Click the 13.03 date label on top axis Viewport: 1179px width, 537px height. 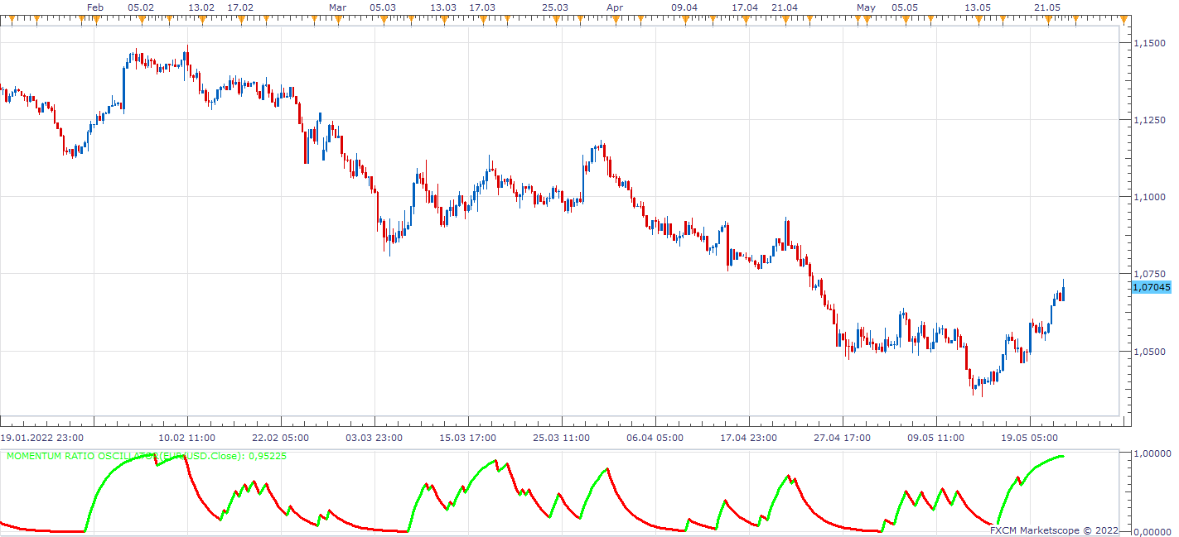pos(443,7)
